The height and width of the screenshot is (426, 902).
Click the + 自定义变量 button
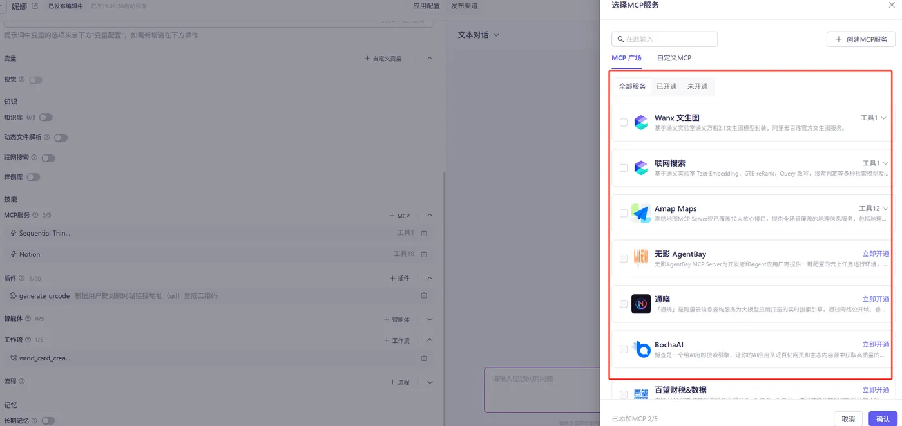383,59
